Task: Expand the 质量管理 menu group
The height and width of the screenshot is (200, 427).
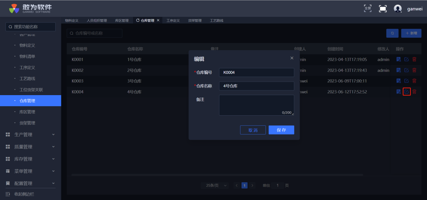Action: click(x=30, y=147)
